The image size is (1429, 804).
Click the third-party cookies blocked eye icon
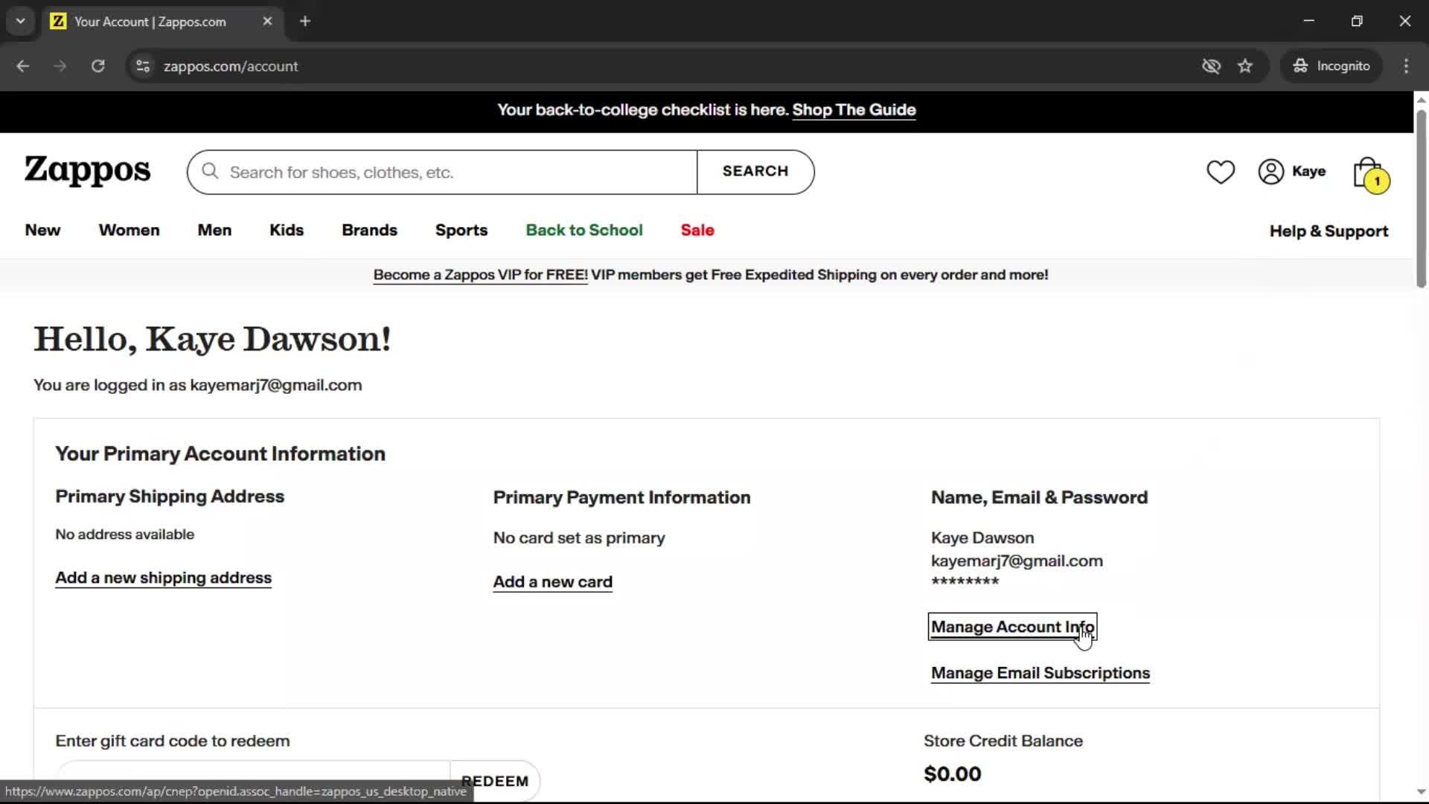pyautogui.click(x=1211, y=66)
